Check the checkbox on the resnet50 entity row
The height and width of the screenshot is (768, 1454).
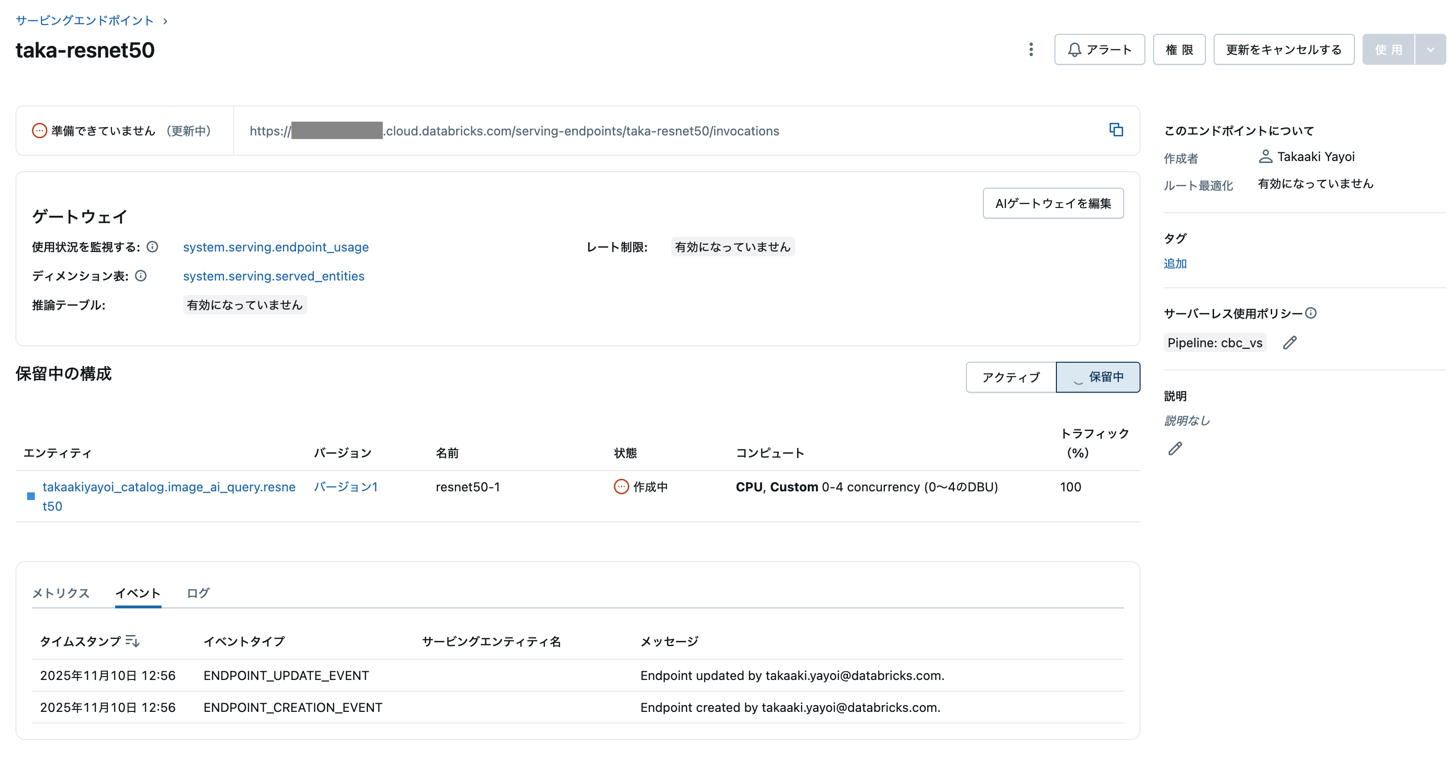(x=31, y=496)
